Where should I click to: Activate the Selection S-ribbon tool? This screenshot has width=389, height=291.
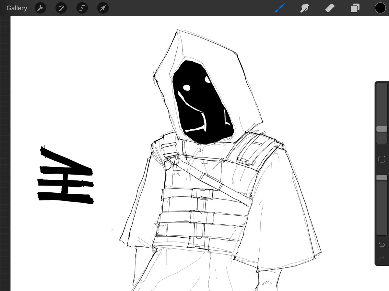point(82,8)
